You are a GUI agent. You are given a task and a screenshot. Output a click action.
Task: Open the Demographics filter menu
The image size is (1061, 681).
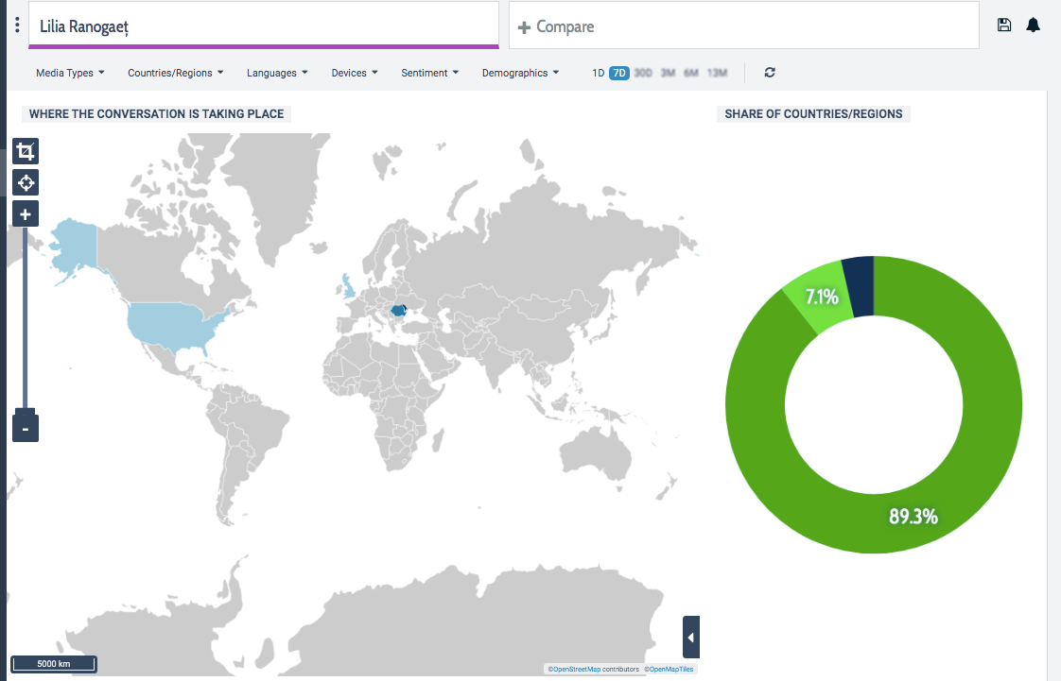520,73
